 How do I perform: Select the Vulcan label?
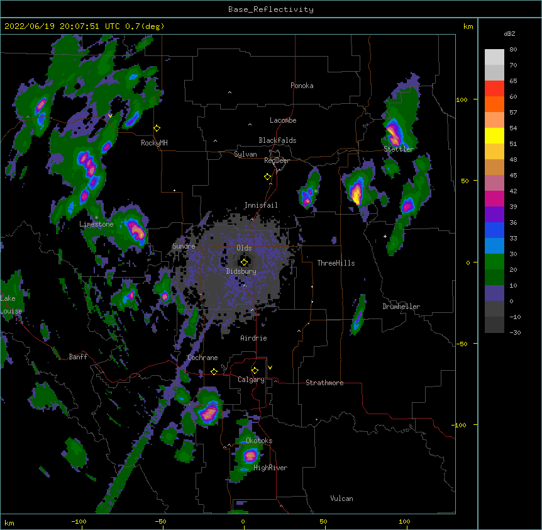[x=341, y=499]
